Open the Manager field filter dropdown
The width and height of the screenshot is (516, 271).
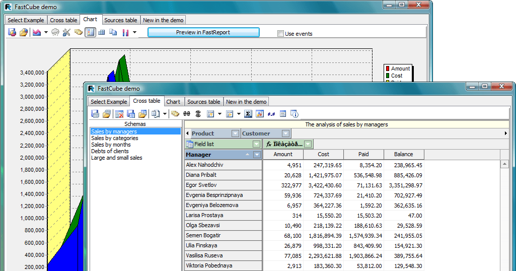point(257,155)
